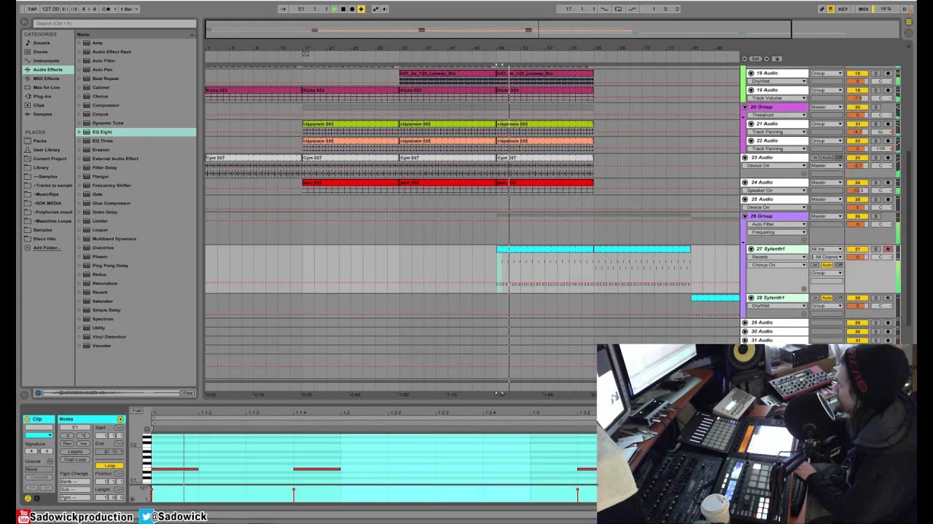Fold the 20 Group track

(745, 107)
